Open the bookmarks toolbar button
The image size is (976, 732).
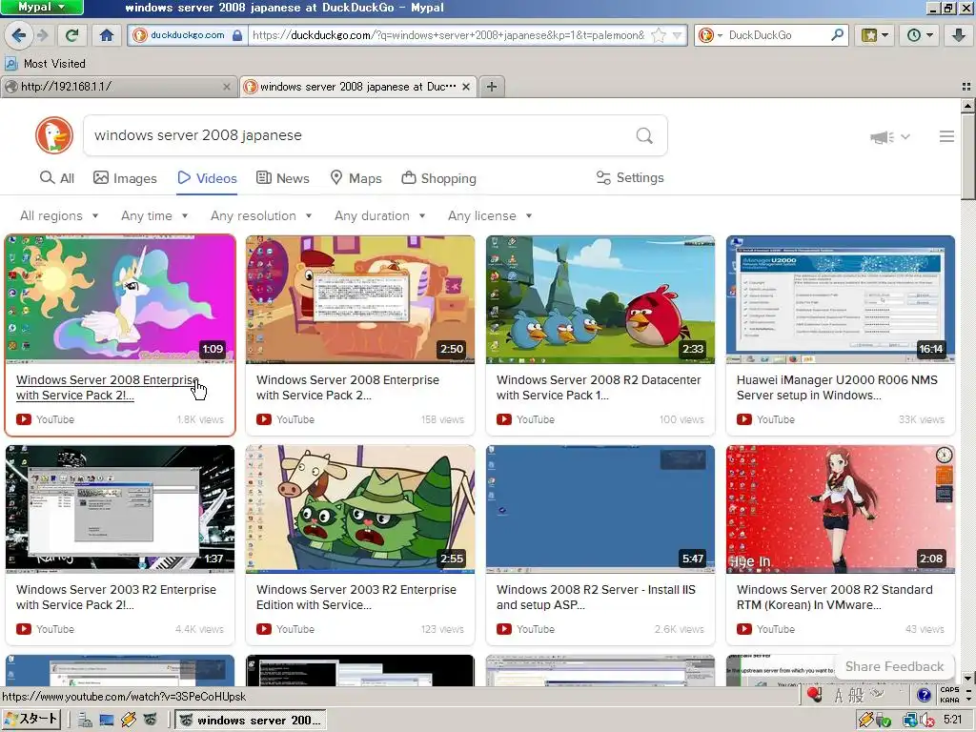coord(875,35)
